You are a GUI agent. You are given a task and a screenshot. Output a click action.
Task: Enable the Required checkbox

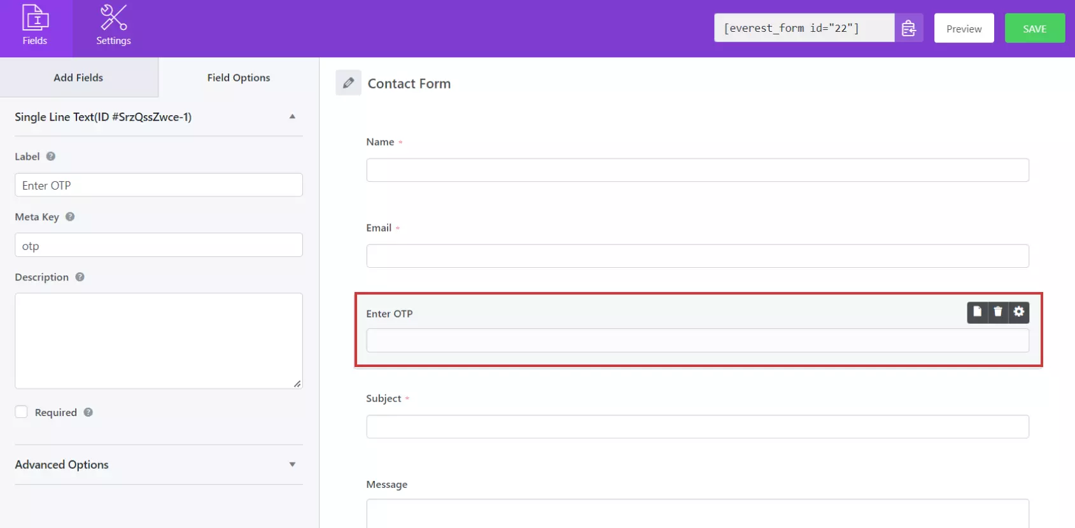21,412
